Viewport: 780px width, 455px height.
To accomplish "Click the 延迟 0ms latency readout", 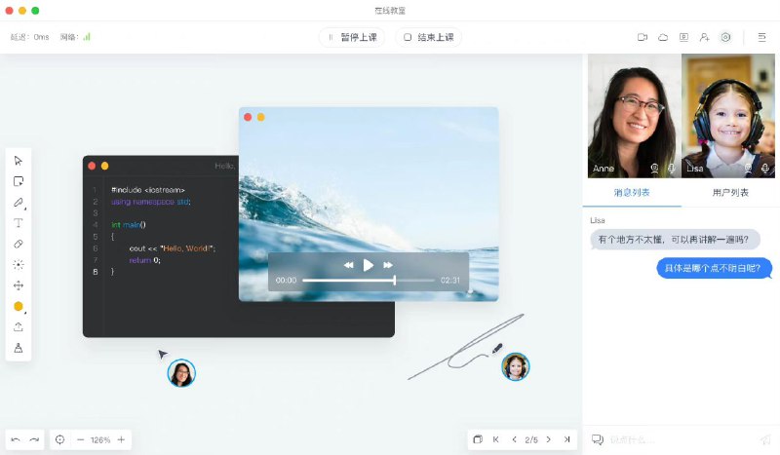I will 30,37.
